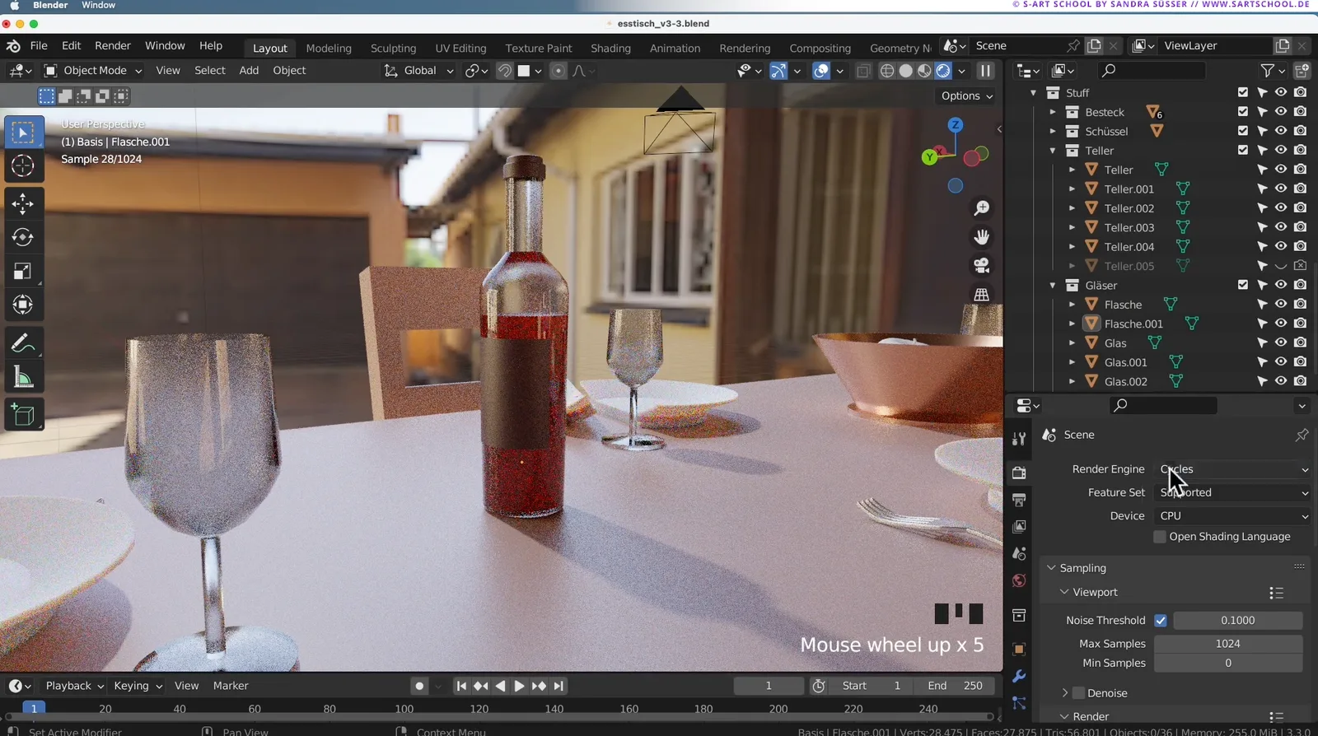The height and width of the screenshot is (736, 1318).
Task: Open the Object Mode dropdown
Action: tap(93, 71)
